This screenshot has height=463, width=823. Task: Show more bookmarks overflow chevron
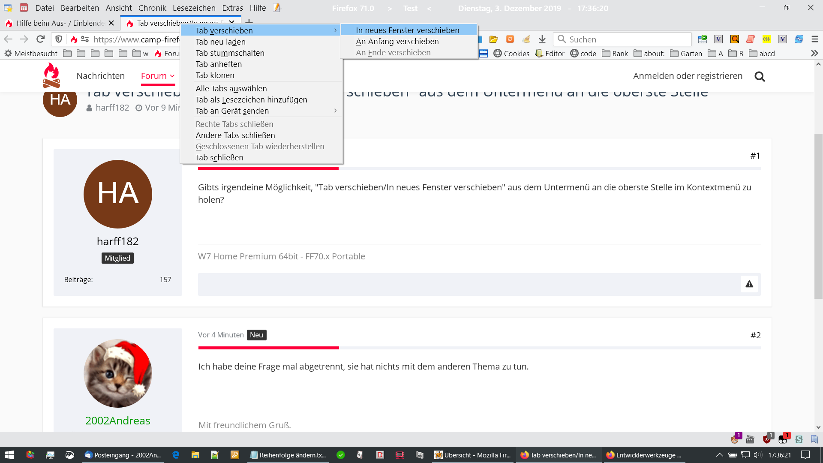[x=814, y=54]
